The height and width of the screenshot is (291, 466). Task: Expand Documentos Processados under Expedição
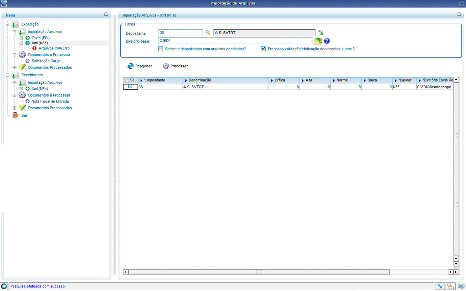[x=14, y=68]
